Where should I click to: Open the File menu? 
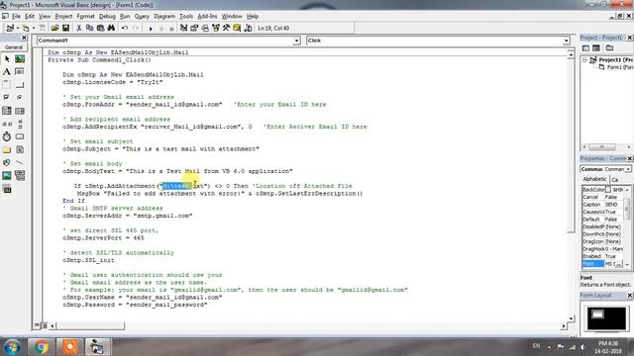16,16
